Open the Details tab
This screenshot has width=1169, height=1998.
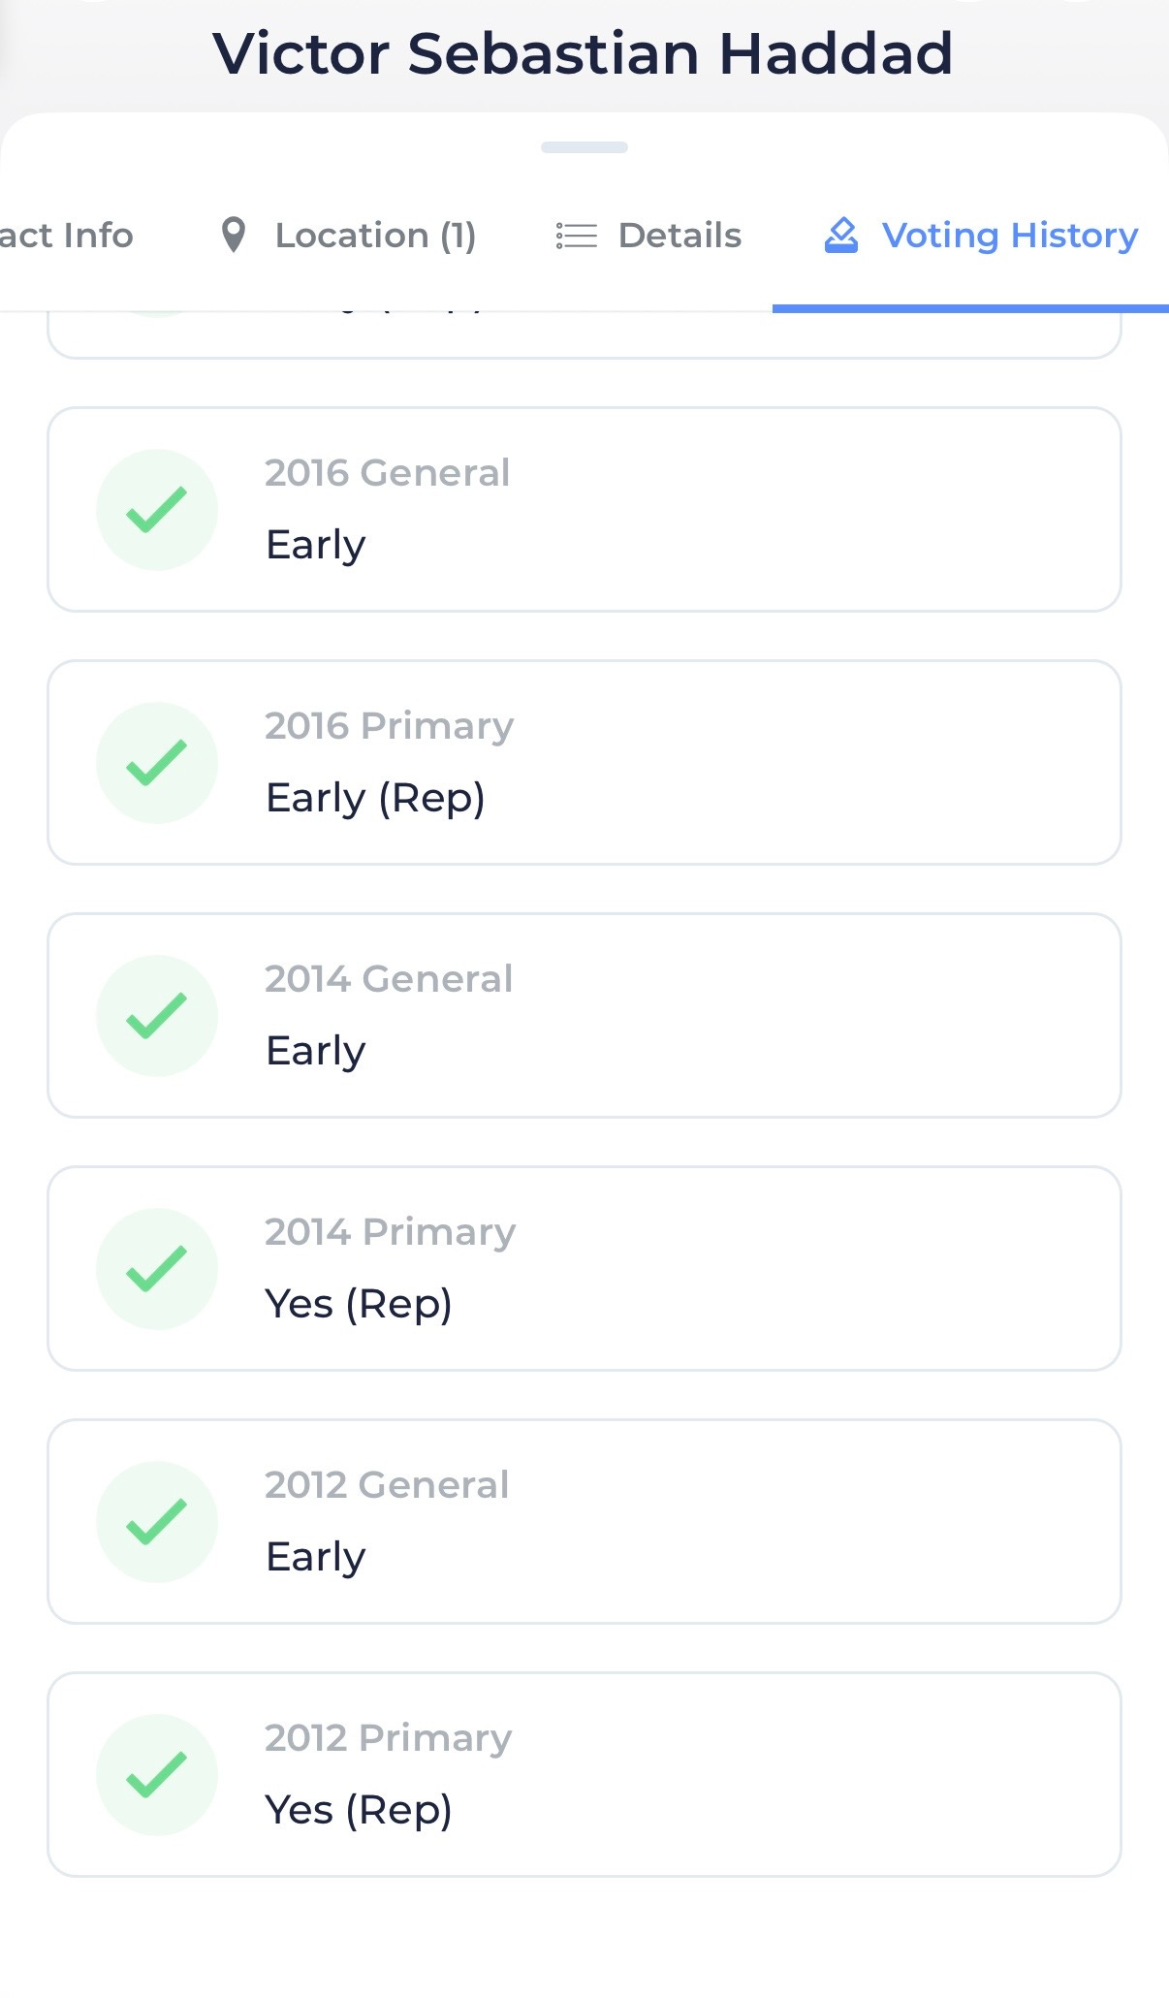(679, 236)
